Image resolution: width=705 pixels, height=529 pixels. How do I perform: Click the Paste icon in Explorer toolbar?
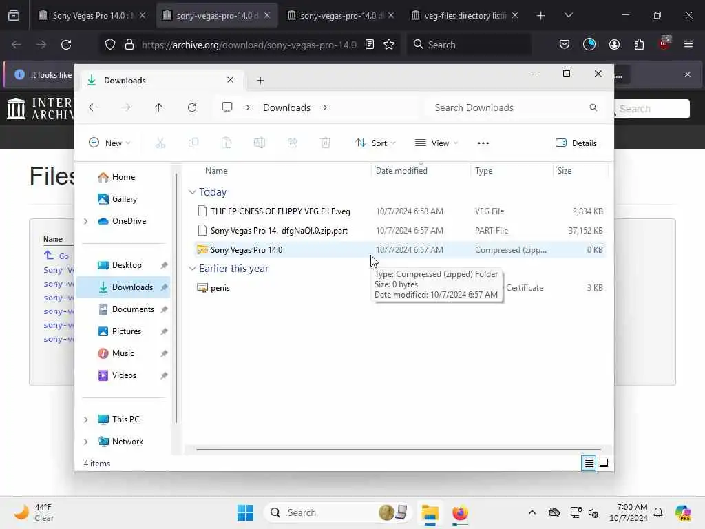tap(227, 143)
